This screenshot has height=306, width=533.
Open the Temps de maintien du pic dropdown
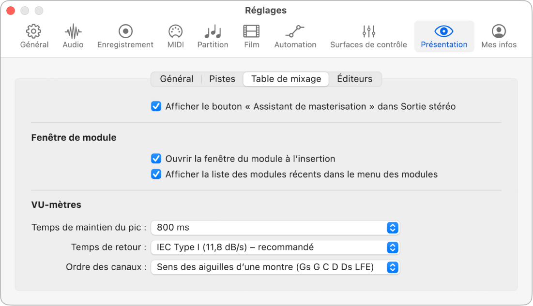pyautogui.click(x=275, y=228)
